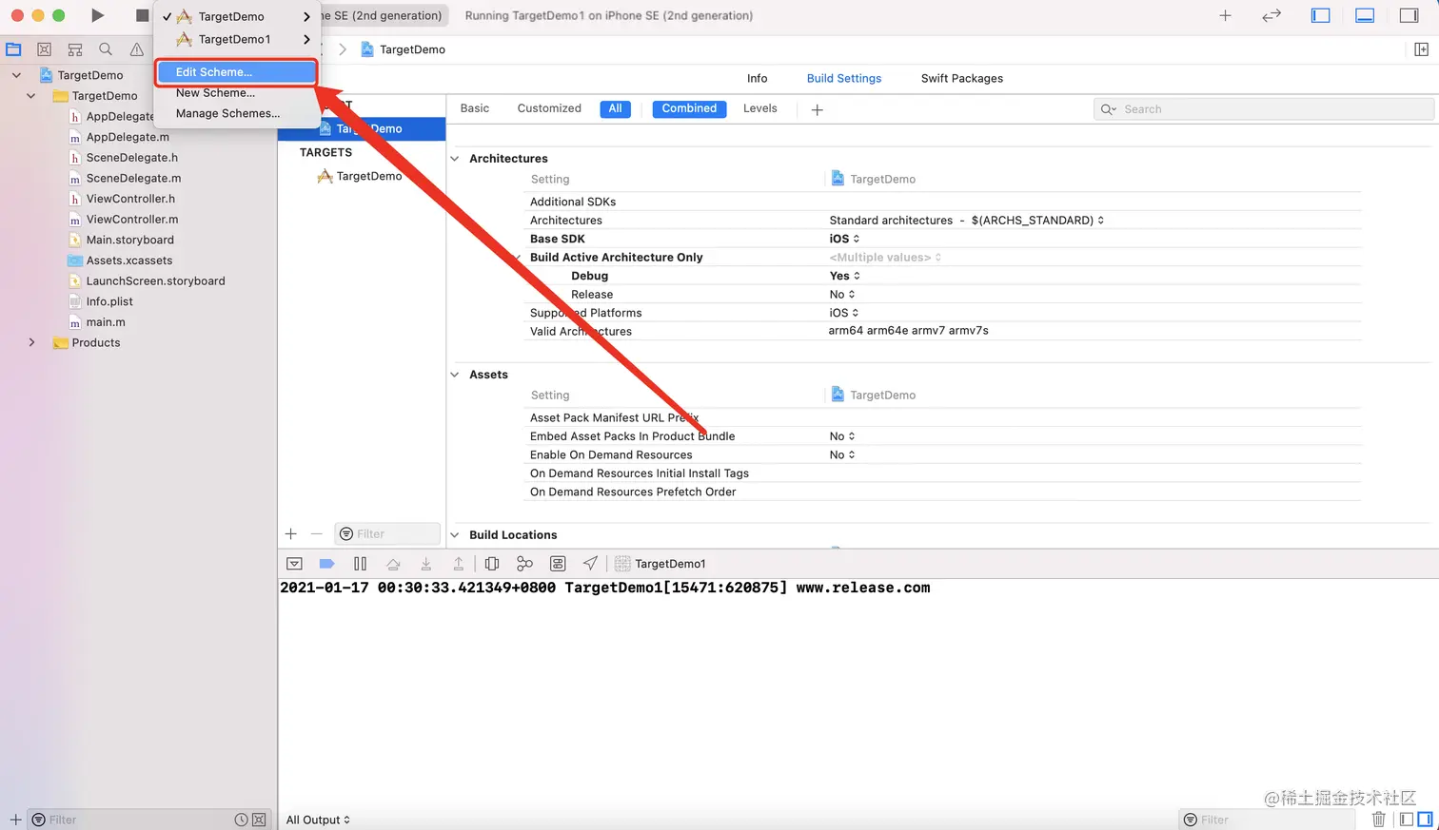
Task: Pause program execution in debug bar
Action: pyautogui.click(x=360, y=564)
